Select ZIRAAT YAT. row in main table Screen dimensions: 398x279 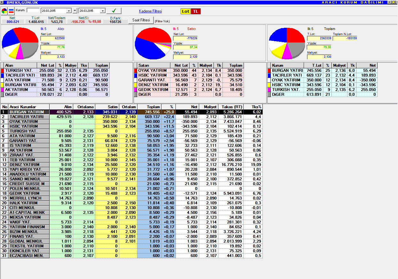(x=132, y=155)
